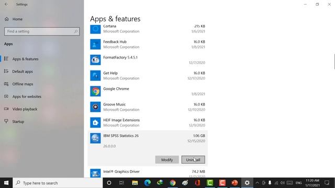Image resolution: width=335 pixels, height=188 pixels.
Task: Click the Groove Music app icon
Action: pyautogui.click(x=95, y=107)
